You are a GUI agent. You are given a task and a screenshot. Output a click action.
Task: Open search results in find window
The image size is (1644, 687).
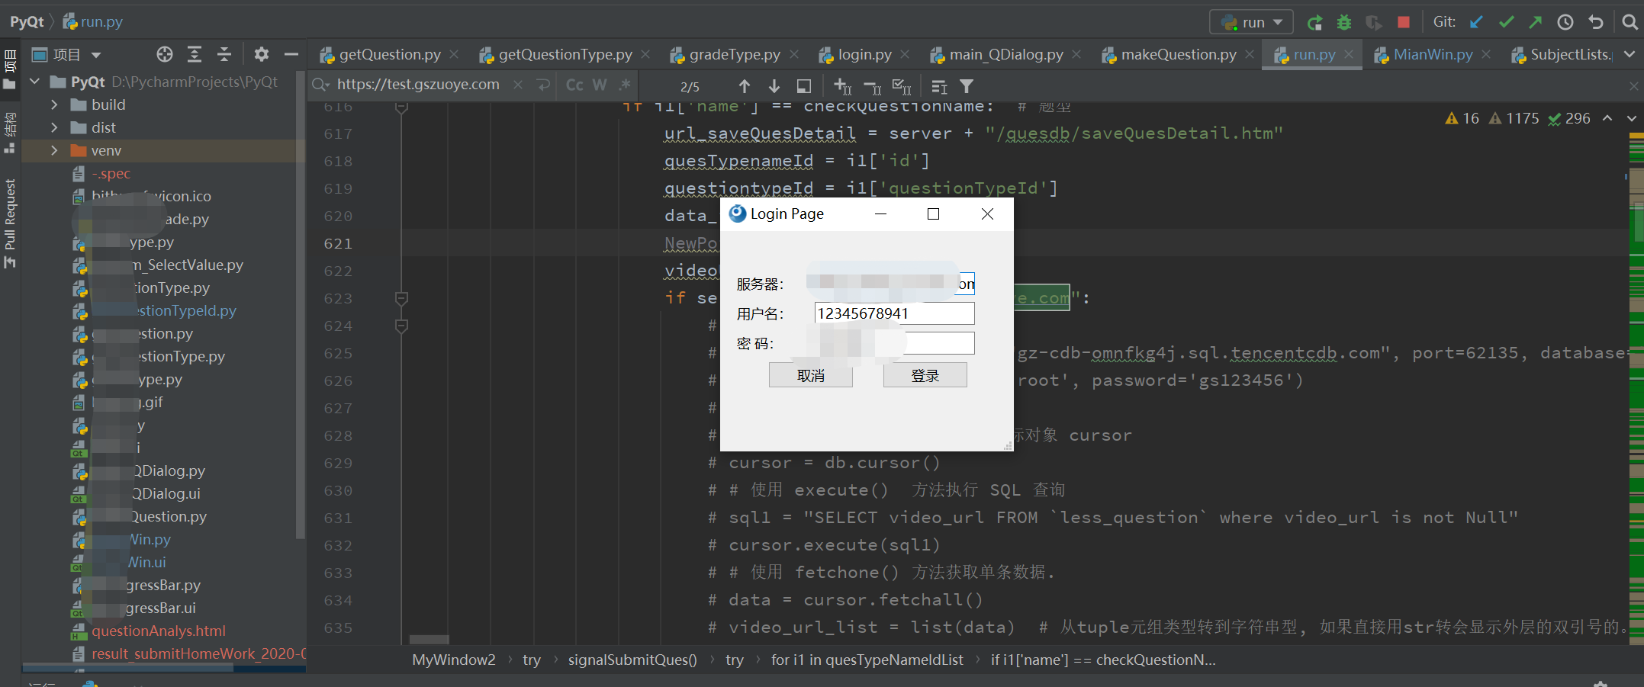point(804,86)
